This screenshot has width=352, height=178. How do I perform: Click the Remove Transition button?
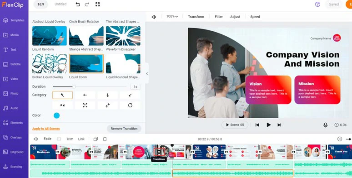(x=124, y=129)
